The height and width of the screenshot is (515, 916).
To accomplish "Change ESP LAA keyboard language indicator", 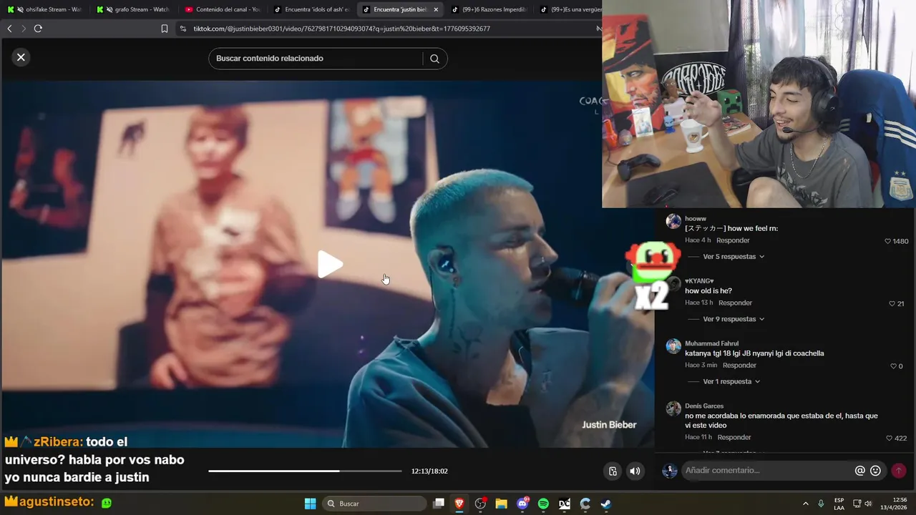I will click(839, 504).
